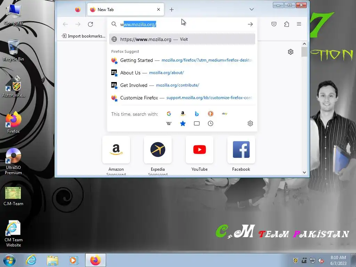
Task: Open Windows Explorer from taskbar
Action: point(52,260)
